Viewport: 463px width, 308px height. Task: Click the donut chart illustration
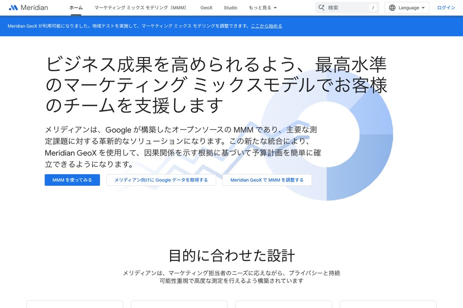pyautogui.click(x=327, y=134)
